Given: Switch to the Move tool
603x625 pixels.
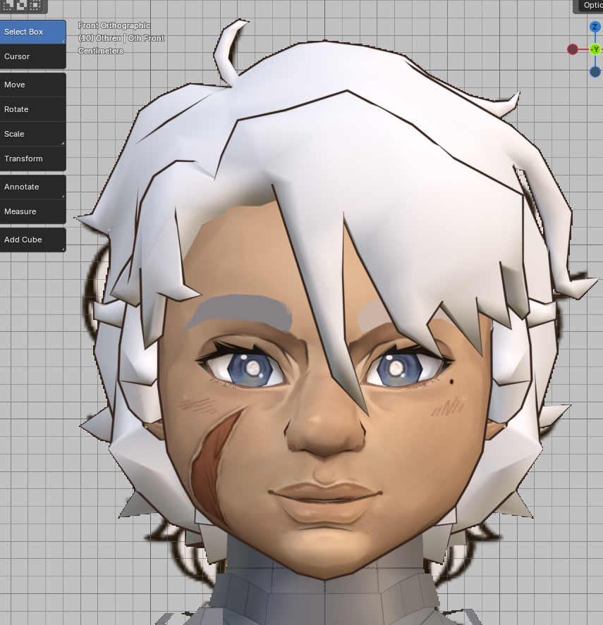Looking at the screenshot, I should (32, 85).
